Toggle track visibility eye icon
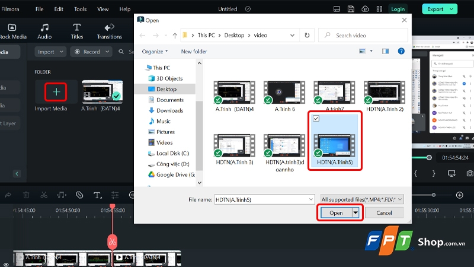Screen dimensions: 474x267 click(6, 265)
